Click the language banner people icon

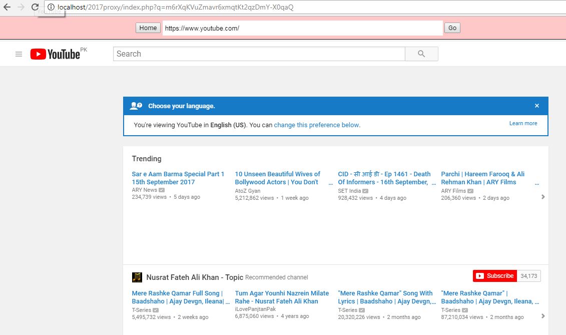136,106
